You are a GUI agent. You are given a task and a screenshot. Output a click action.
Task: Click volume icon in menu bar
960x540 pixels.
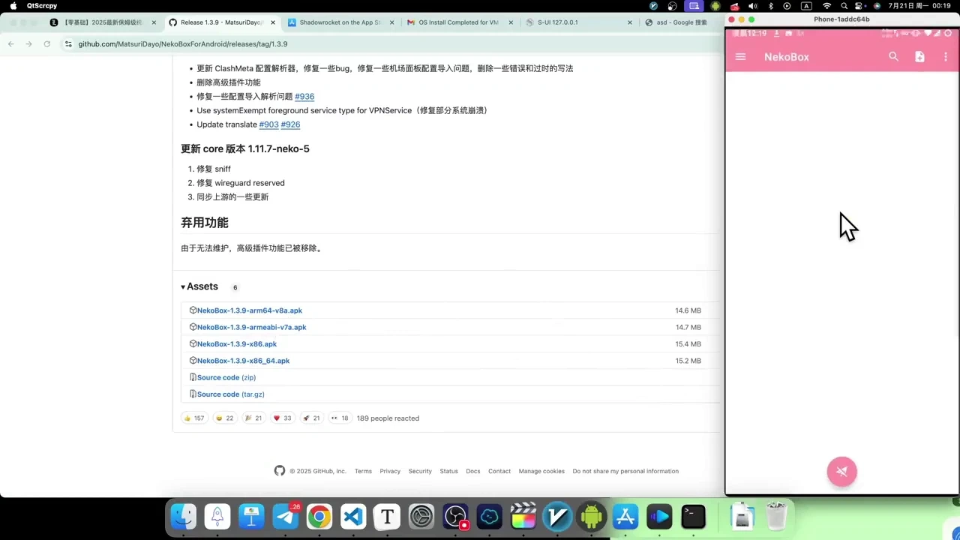click(x=753, y=5)
